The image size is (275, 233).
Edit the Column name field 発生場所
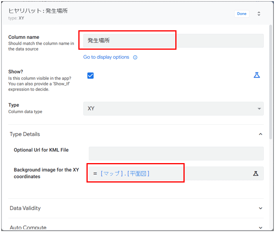(x=173, y=40)
